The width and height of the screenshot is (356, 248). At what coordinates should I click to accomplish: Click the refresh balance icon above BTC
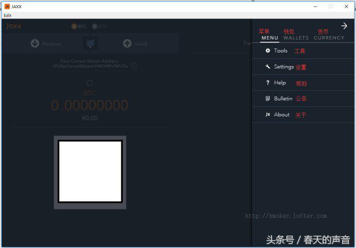click(90, 83)
